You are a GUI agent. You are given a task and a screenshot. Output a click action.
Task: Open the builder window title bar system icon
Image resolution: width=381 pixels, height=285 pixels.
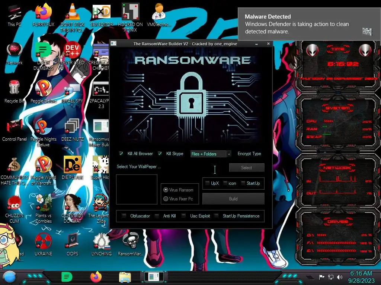point(113,44)
